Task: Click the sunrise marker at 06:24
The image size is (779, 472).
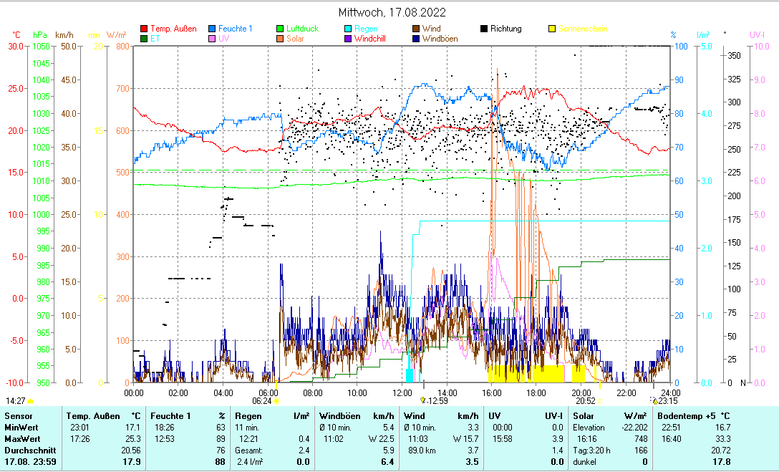Action: click(x=276, y=401)
